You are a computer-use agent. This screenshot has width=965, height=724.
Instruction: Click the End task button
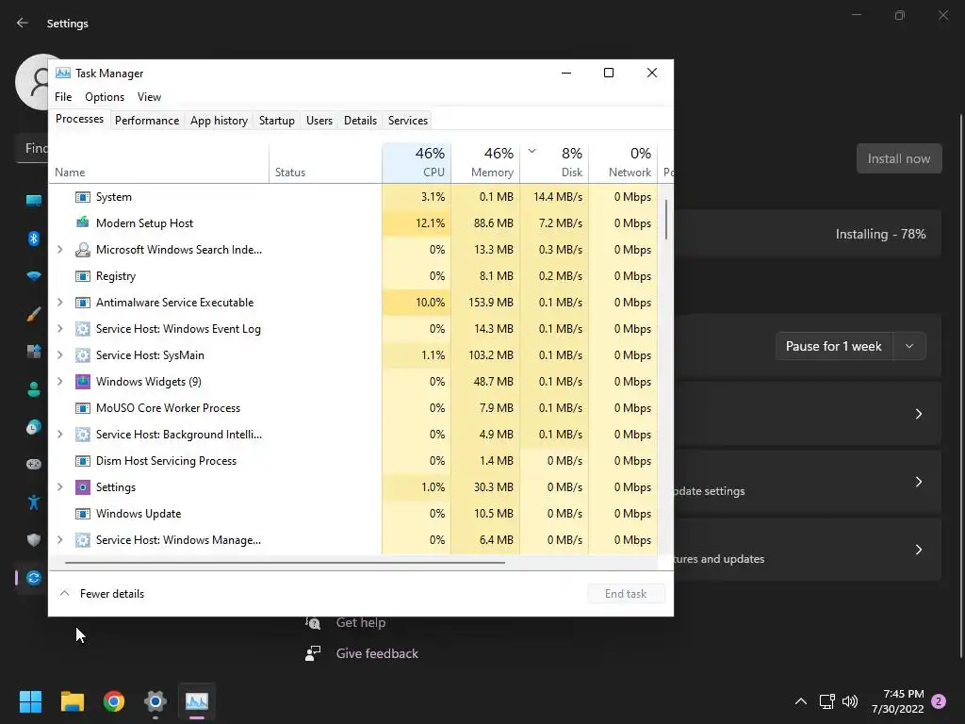626,594
